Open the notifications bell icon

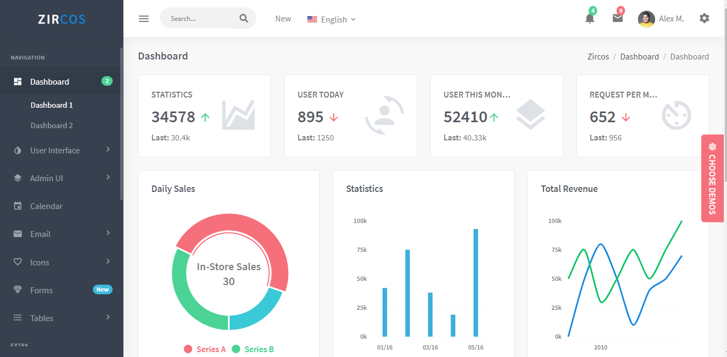point(590,18)
